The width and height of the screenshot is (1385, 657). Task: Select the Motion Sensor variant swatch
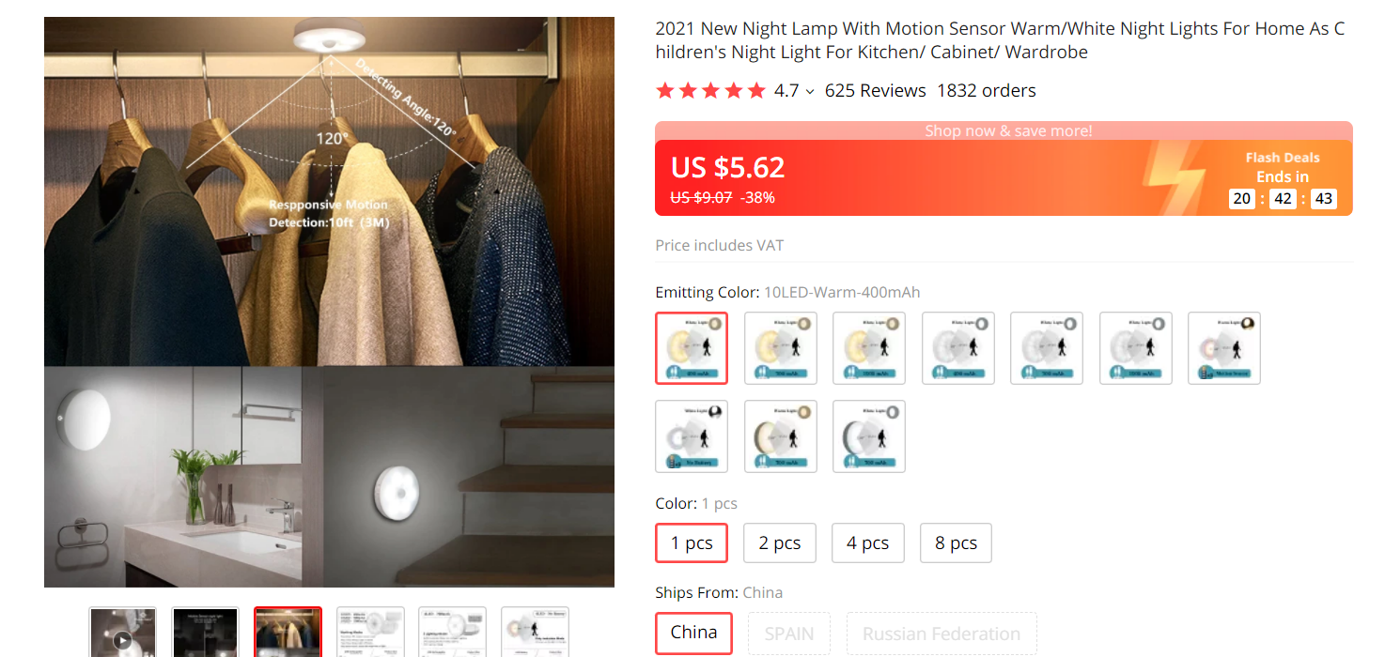(1223, 348)
